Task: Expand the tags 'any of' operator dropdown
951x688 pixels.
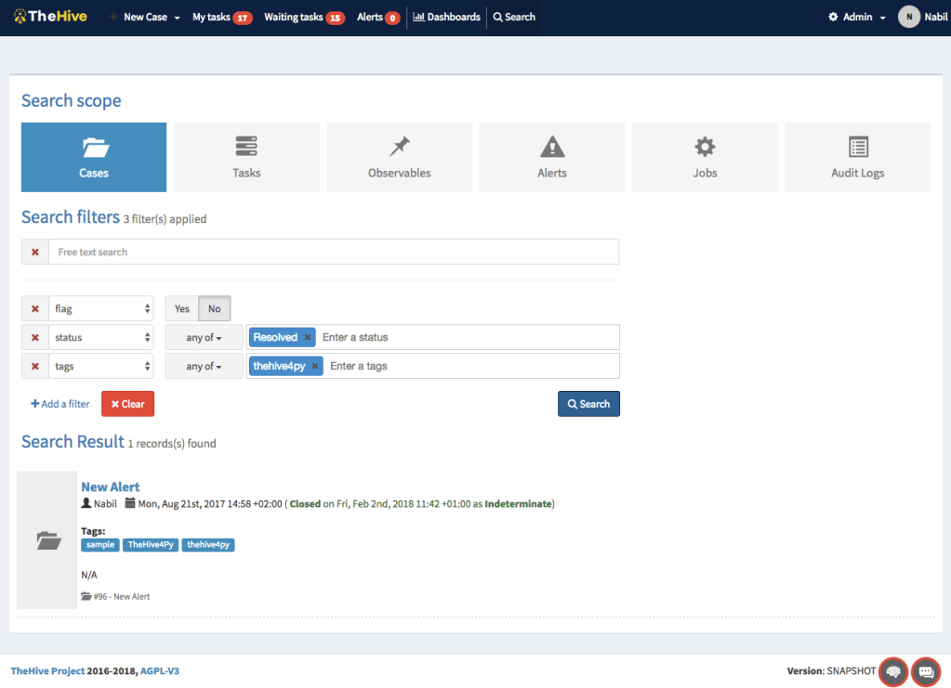Action: coord(204,366)
